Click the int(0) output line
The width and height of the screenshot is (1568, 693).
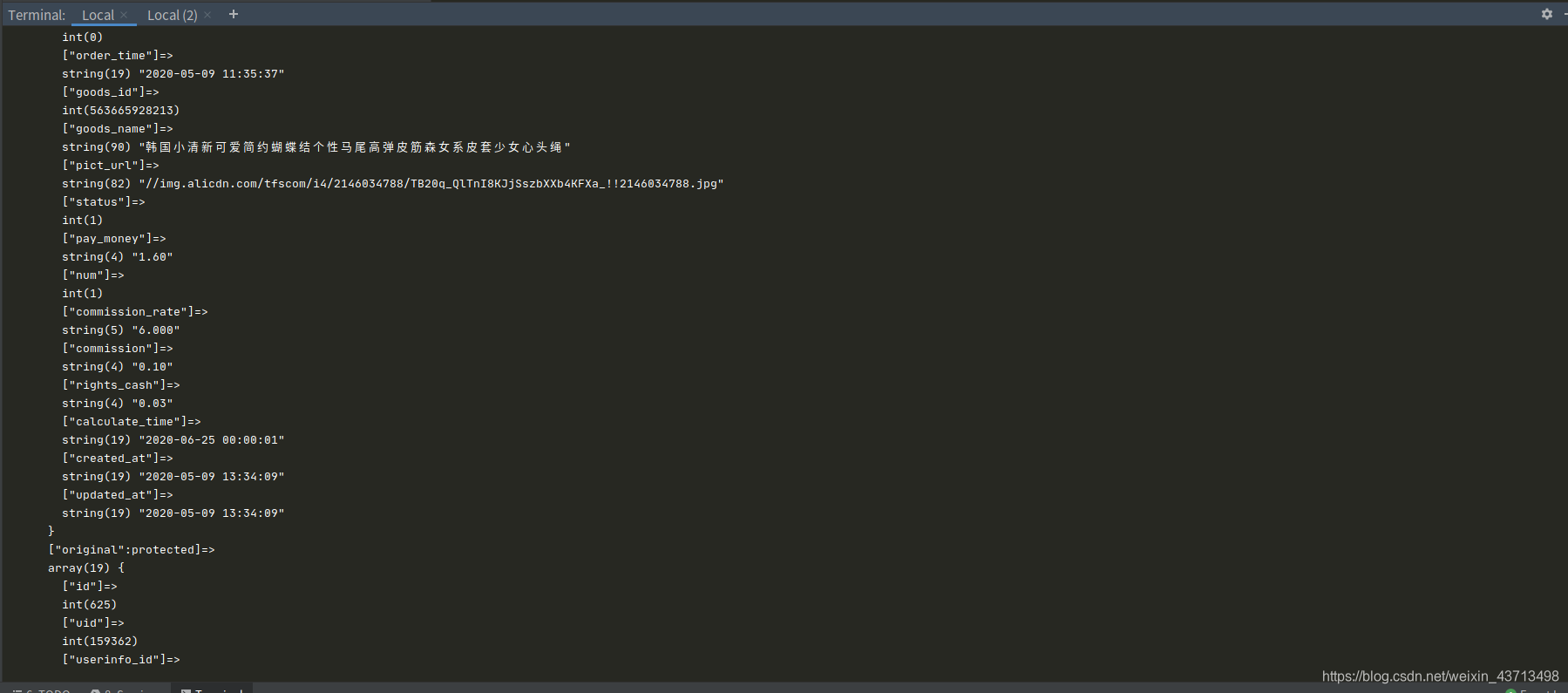coord(83,37)
